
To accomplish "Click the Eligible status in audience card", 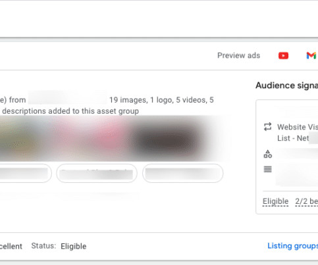I will point(275,201).
